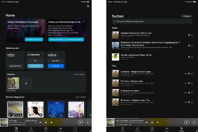Viewport: 198px width, 132px height.
Task: Click 'Neue Alben' in the qobuz card
Action: (56, 61)
